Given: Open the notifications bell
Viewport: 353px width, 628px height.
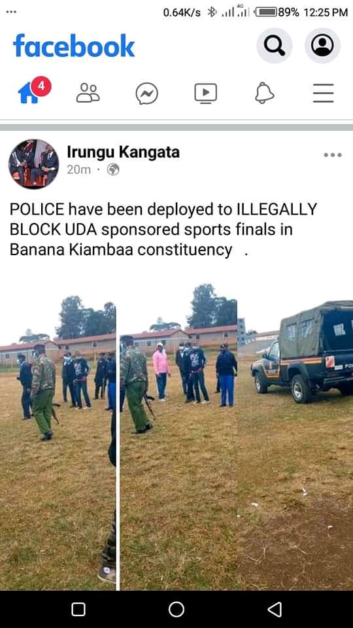Looking at the screenshot, I should tap(265, 93).
